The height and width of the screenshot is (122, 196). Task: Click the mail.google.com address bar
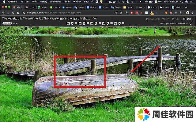click(x=61, y=13)
